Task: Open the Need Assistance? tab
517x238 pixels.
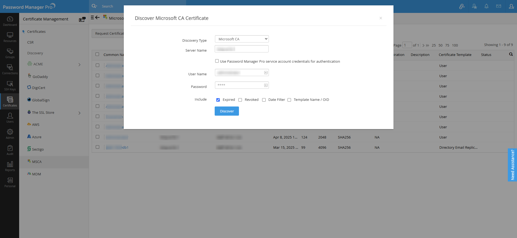Action: pyautogui.click(x=512, y=165)
